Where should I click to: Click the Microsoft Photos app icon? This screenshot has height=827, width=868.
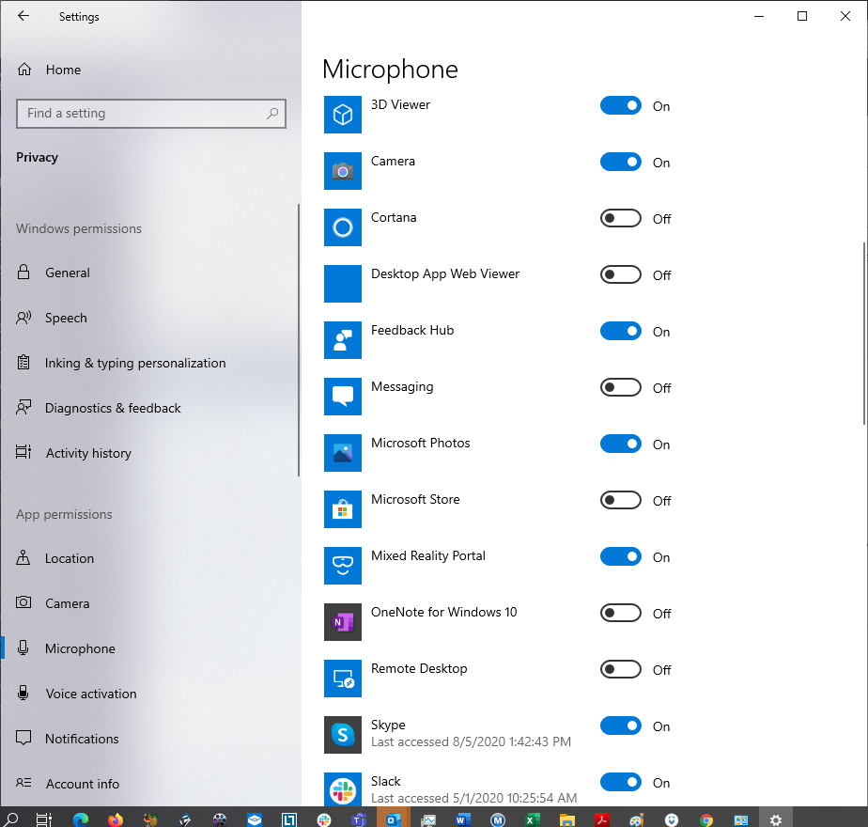(343, 453)
